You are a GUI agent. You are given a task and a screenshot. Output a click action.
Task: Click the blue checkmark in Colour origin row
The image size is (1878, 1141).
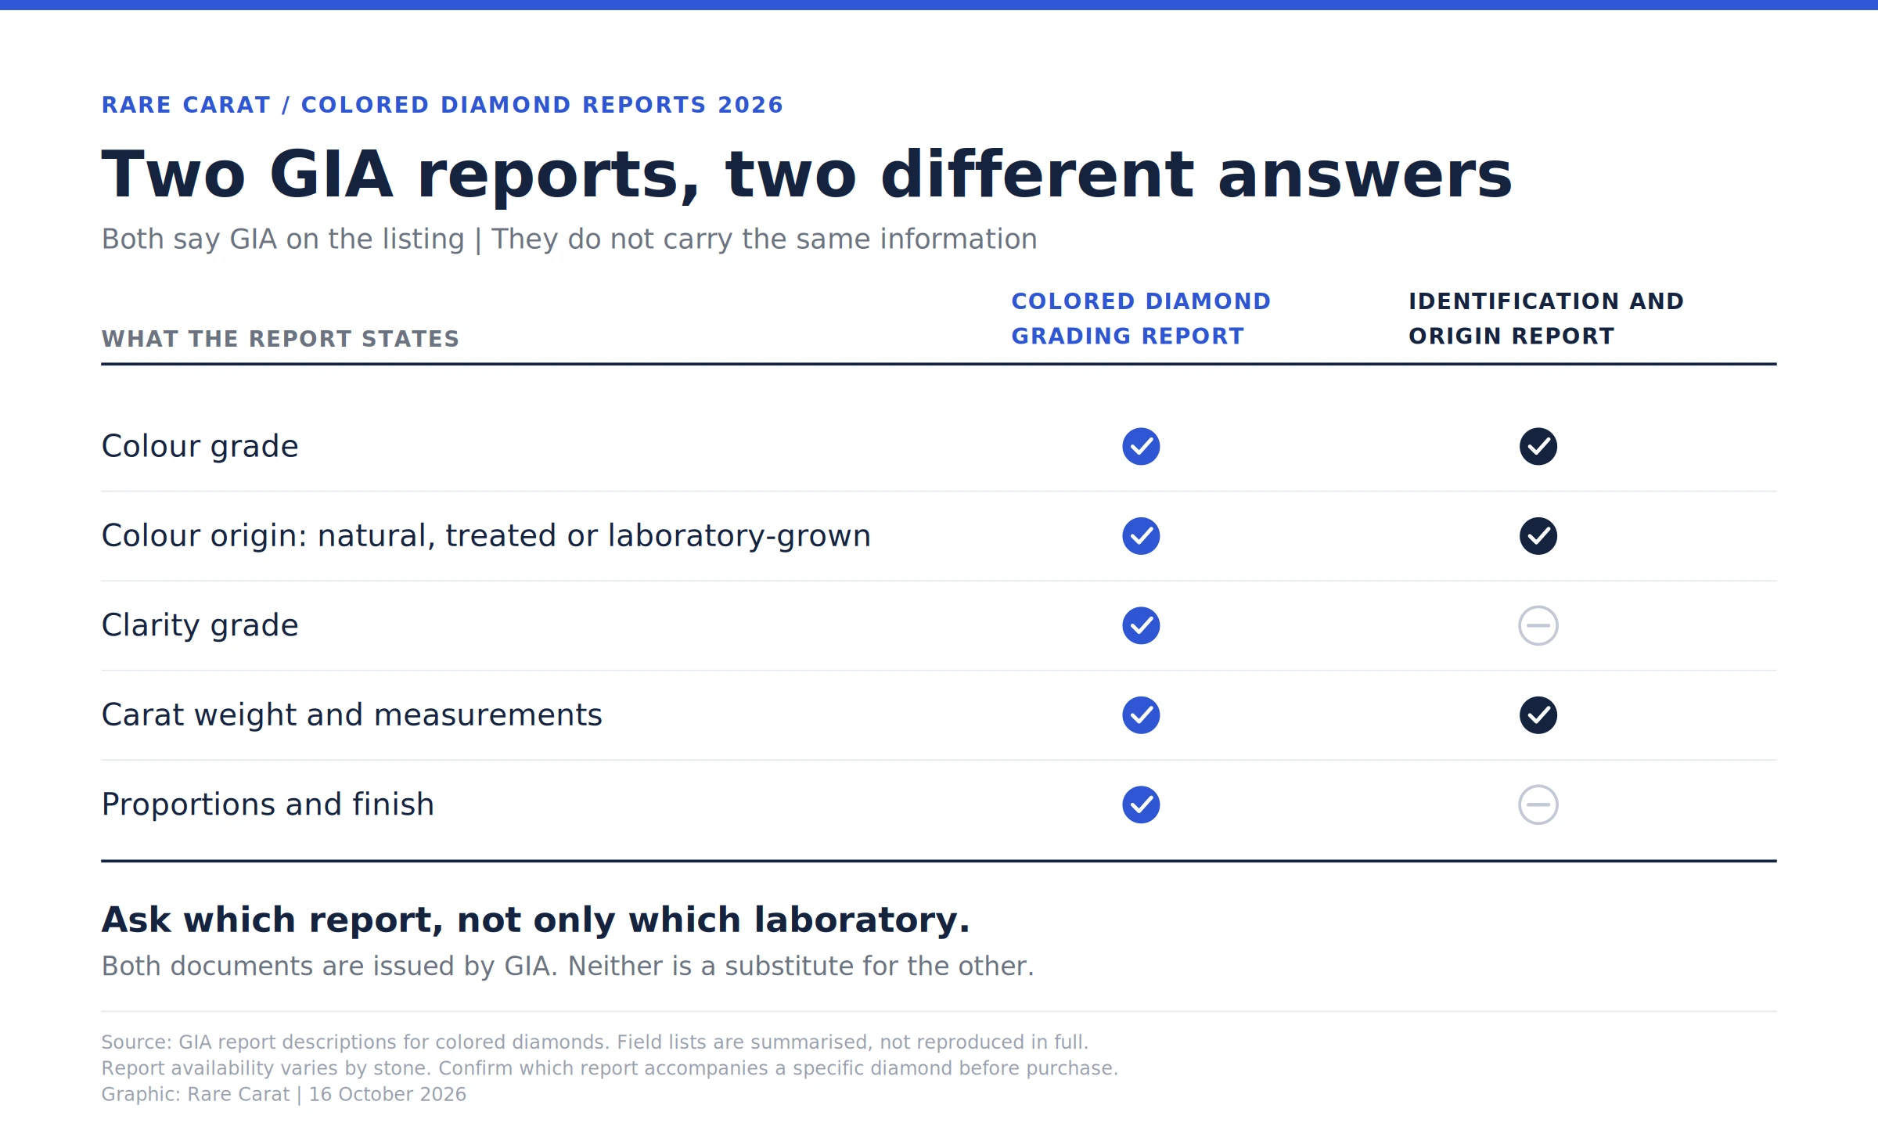pyautogui.click(x=1141, y=536)
